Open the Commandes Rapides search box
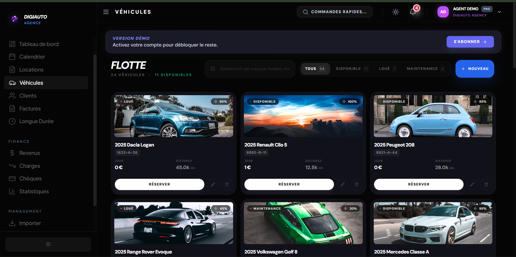Screen dimensions: 516x257 tap(334, 12)
